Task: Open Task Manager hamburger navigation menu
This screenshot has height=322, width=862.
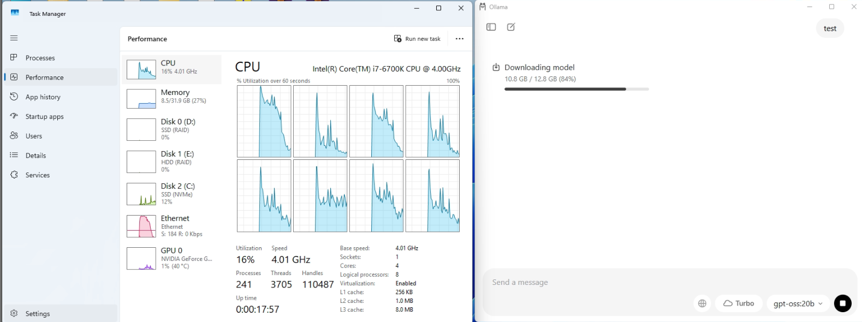Action: (14, 38)
